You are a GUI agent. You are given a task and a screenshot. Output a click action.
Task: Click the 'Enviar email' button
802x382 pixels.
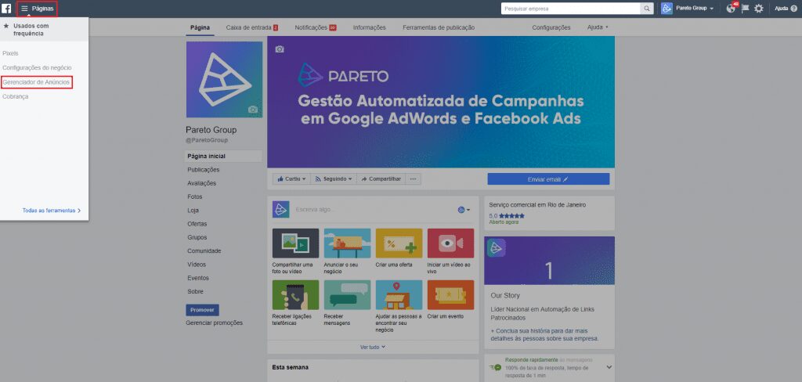[x=548, y=179]
